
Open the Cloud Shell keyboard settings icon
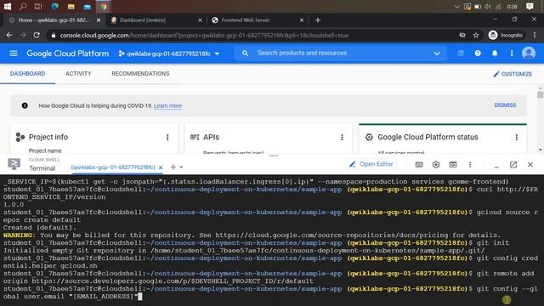pos(419,164)
